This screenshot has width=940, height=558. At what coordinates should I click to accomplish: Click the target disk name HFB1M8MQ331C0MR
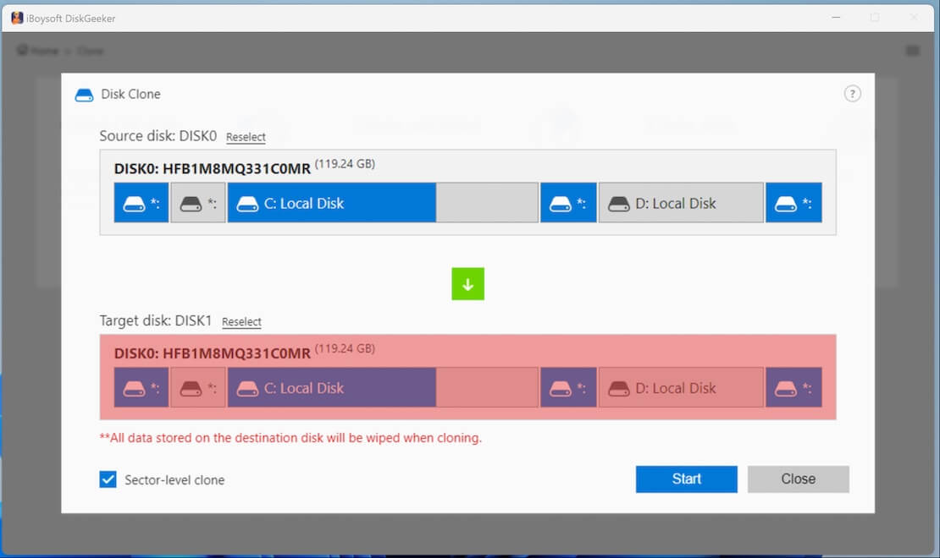(x=237, y=353)
